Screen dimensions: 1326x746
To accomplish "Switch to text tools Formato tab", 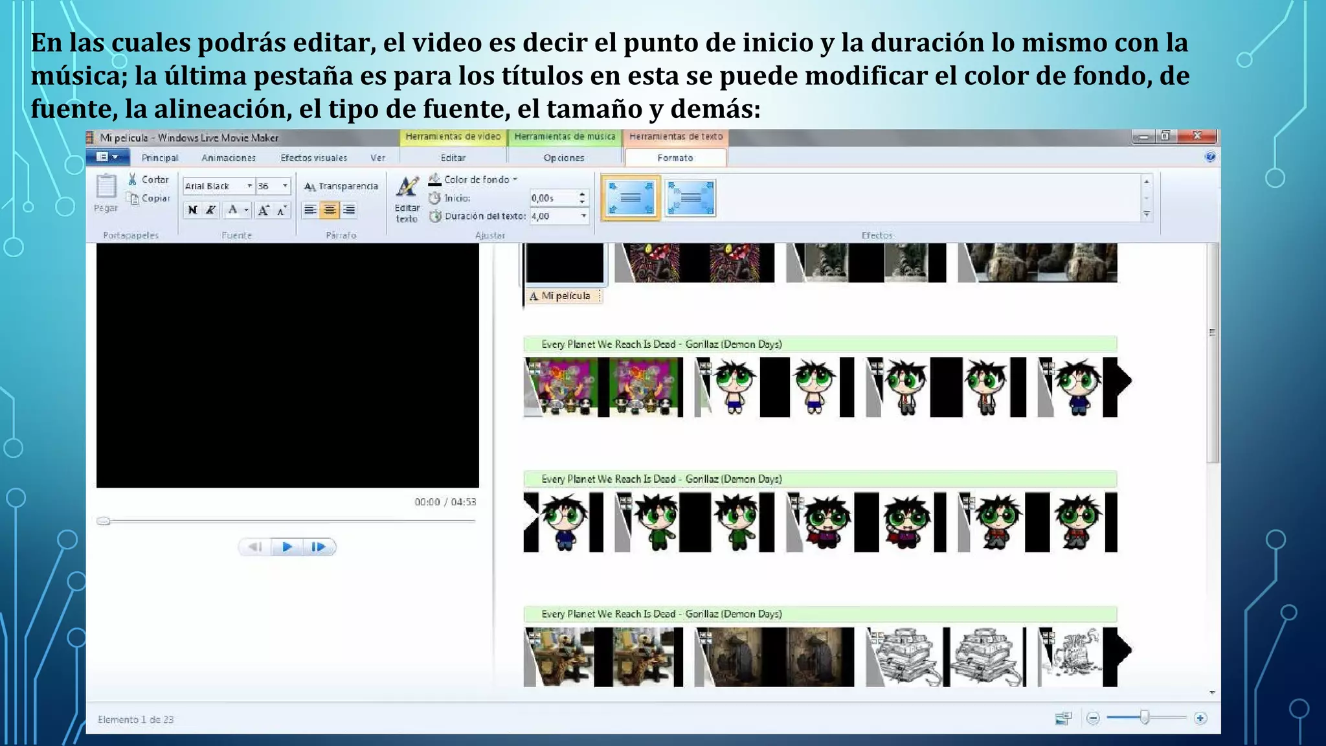I will coord(675,158).
